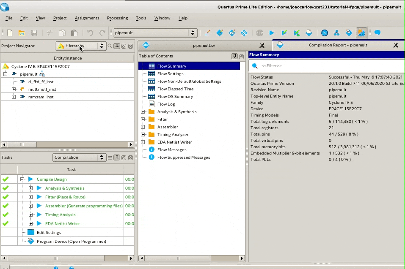Image resolution: width=405 pixels, height=269 pixels.
Task: Expand the Analysis & Synthesis report folder
Action: click(x=143, y=111)
